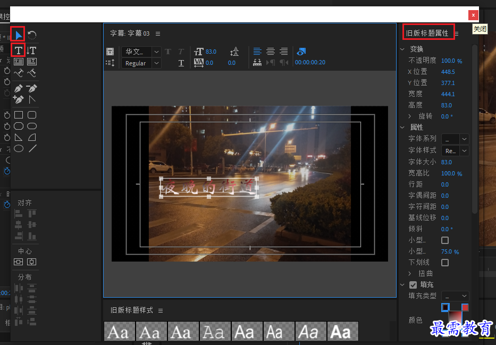The height and width of the screenshot is (345, 496).
Task: Toggle the 填充 checkbox
Action: click(413, 285)
